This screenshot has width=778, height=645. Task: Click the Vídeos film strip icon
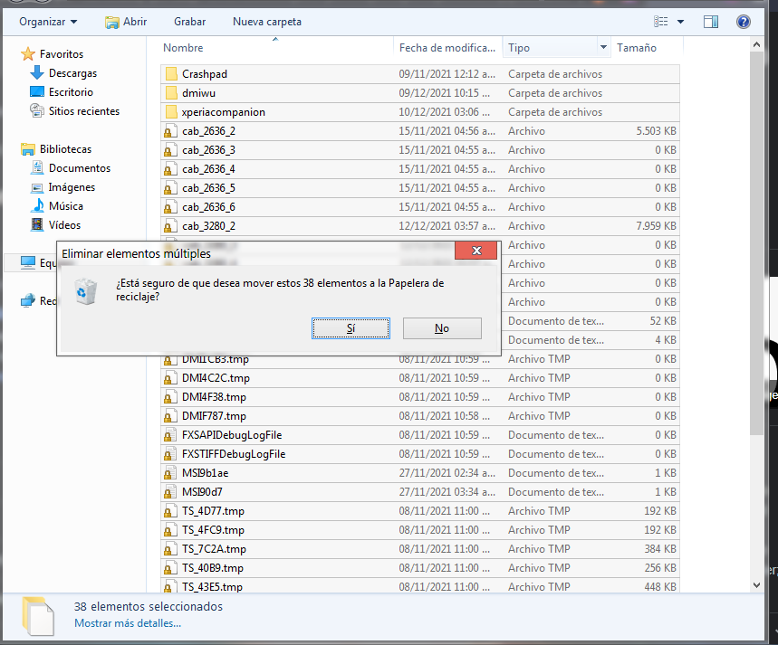click(37, 224)
